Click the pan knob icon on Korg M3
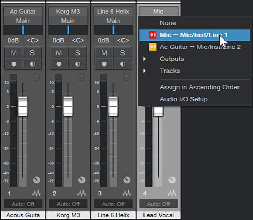Image resolution: width=253 pixels, height=220 pixels. pos(82,180)
